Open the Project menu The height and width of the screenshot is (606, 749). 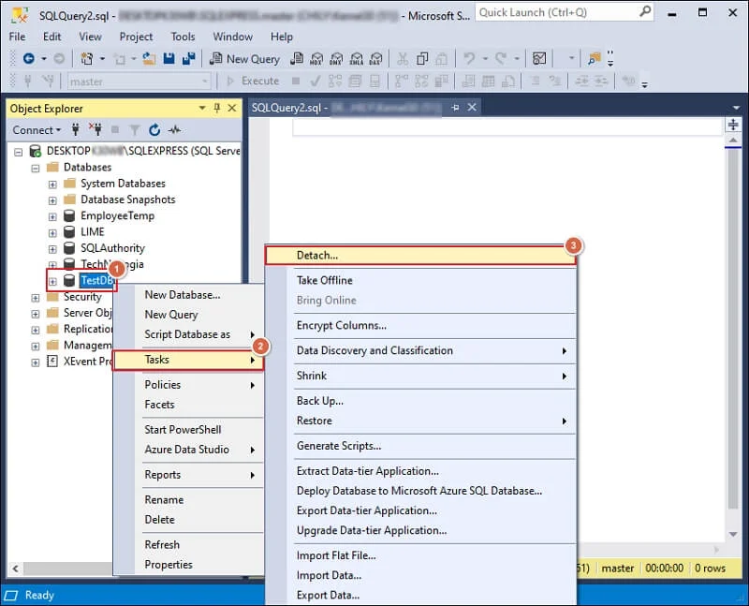(x=136, y=37)
